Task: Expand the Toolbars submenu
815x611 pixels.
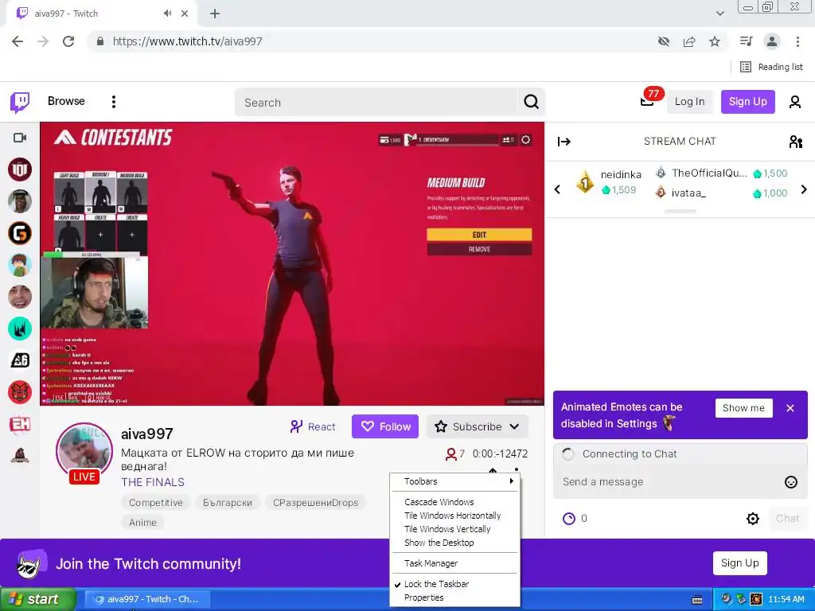Action: pyautogui.click(x=454, y=481)
